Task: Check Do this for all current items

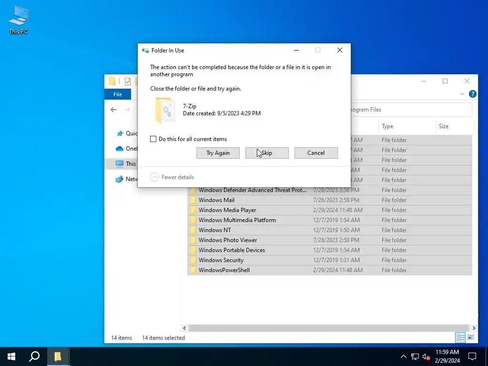Action: (x=153, y=139)
